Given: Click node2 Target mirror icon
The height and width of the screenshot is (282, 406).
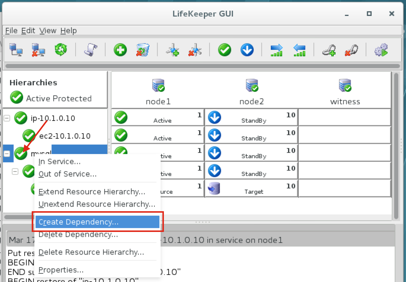Looking at the screenshot, I should click(214, 188).
